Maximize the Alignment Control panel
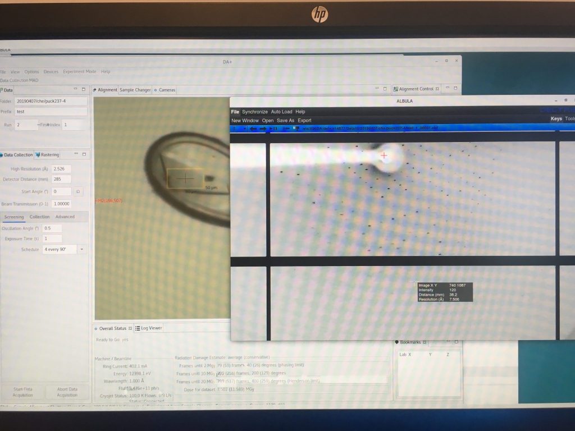 pos(455,89)
